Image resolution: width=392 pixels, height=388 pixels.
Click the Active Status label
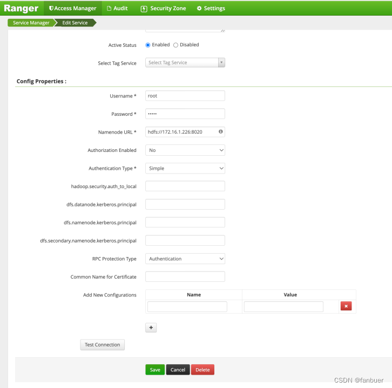pyautogui.click(x=122, y=45)
